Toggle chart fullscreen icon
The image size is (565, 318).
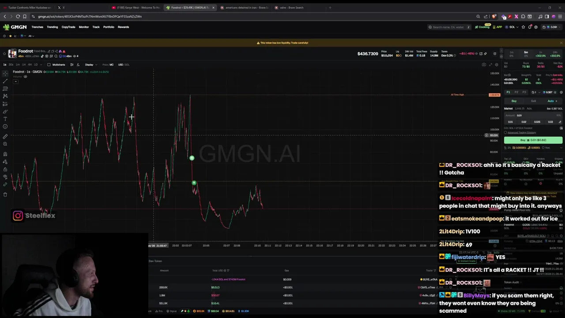pos(490,64)
